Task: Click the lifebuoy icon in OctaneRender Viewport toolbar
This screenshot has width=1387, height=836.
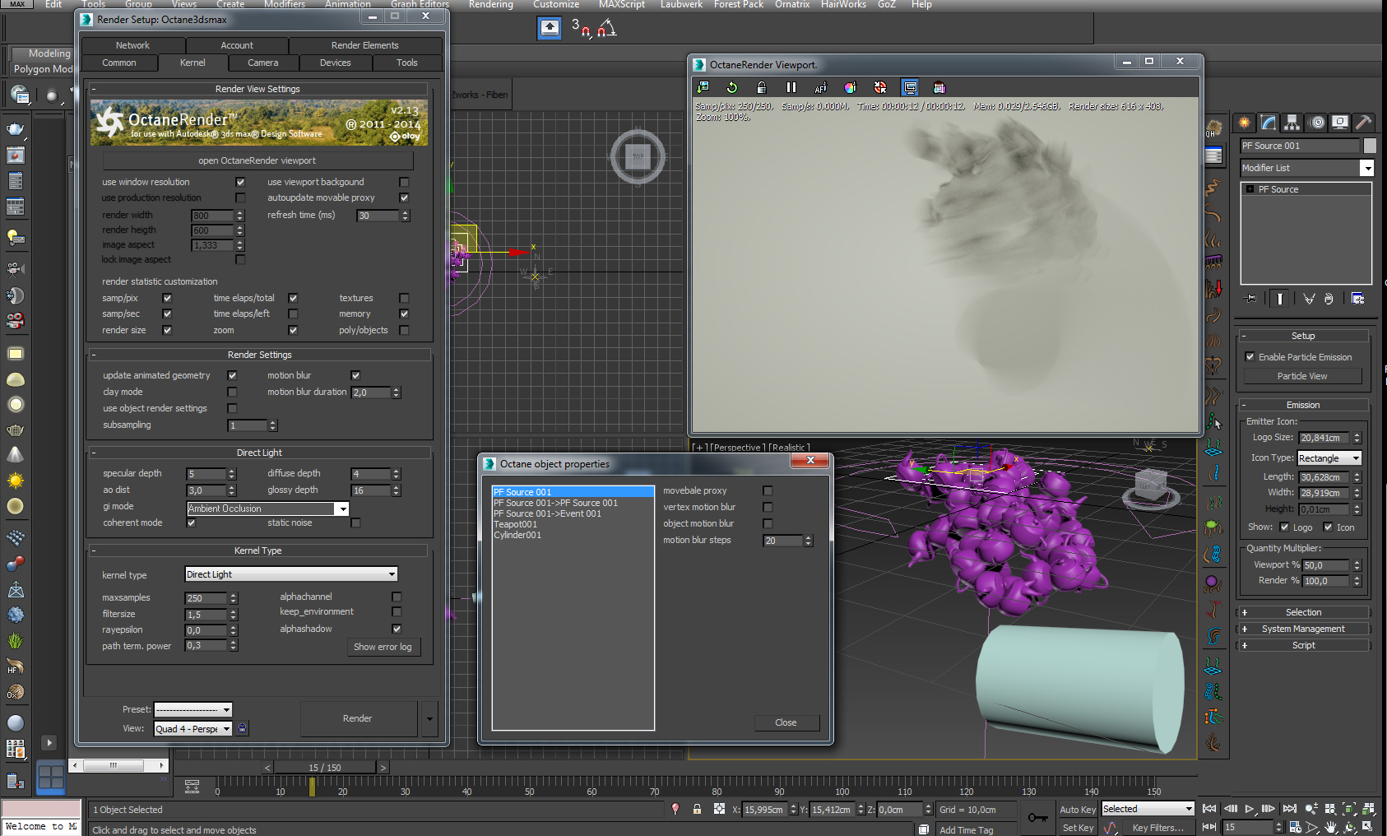Action: (879, 87)
